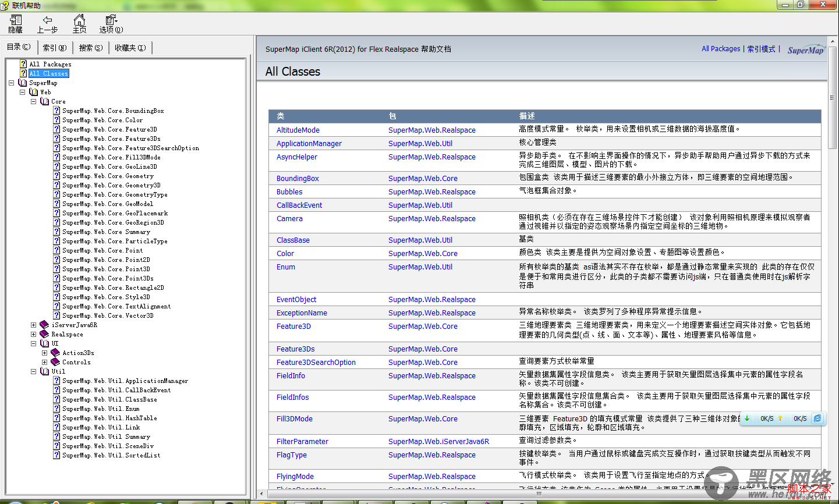Collapse the Util tree node
The width and height of the screenshot is (839, 504).
pyautogui.click(x=33, y=371)
